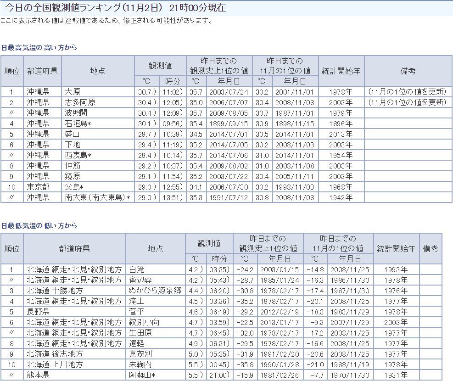Select the 朱鞠内 location cell

click(x=156, y=364)
